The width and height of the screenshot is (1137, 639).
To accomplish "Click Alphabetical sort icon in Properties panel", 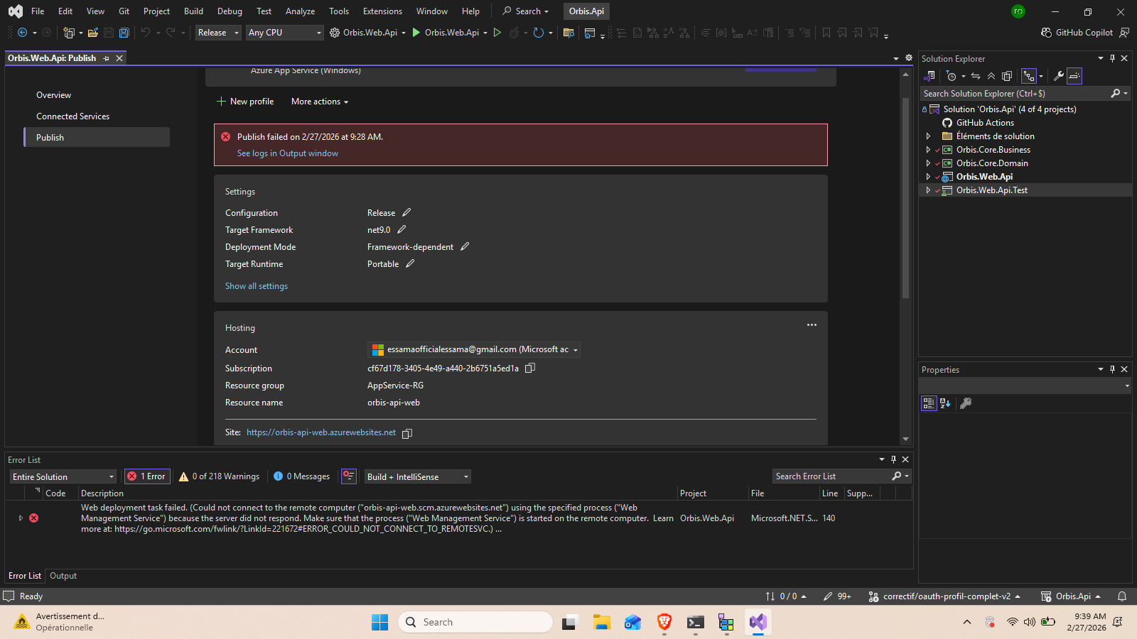I will 945,403.
